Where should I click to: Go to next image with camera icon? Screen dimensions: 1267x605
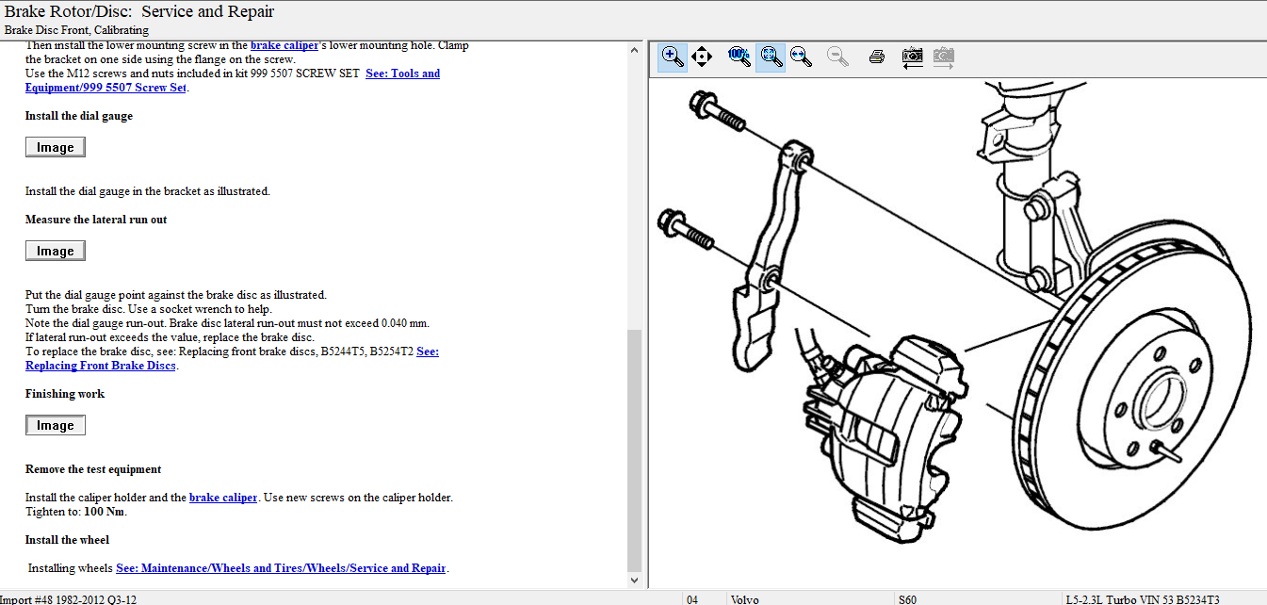coord(943,57)
